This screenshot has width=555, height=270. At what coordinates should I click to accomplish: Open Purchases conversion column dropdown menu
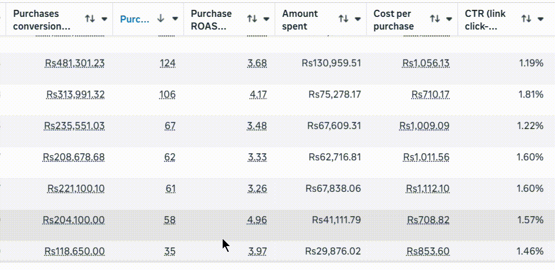105,19
